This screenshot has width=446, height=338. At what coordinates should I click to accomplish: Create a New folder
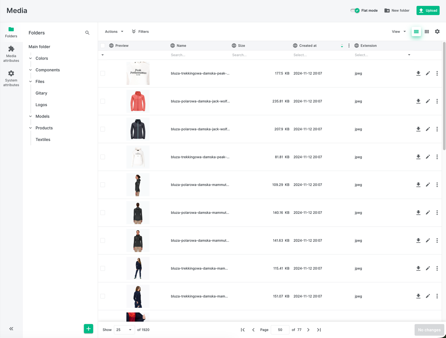coord(397,11)
